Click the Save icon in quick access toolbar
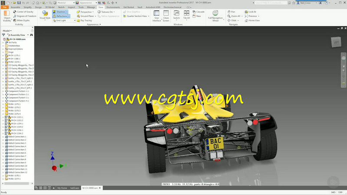The image size is (347, 195). (19, 3)
